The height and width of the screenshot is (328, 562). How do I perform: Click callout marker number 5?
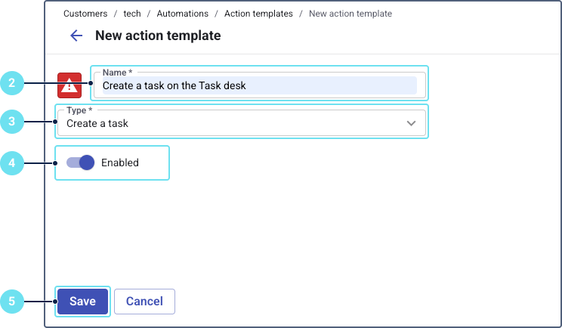click(x=11, y=302)
